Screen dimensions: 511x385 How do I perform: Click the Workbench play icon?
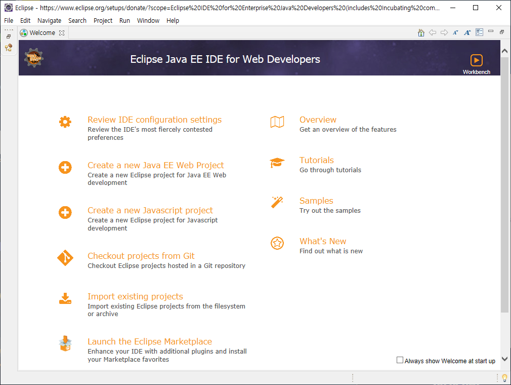tap(476, 60)
